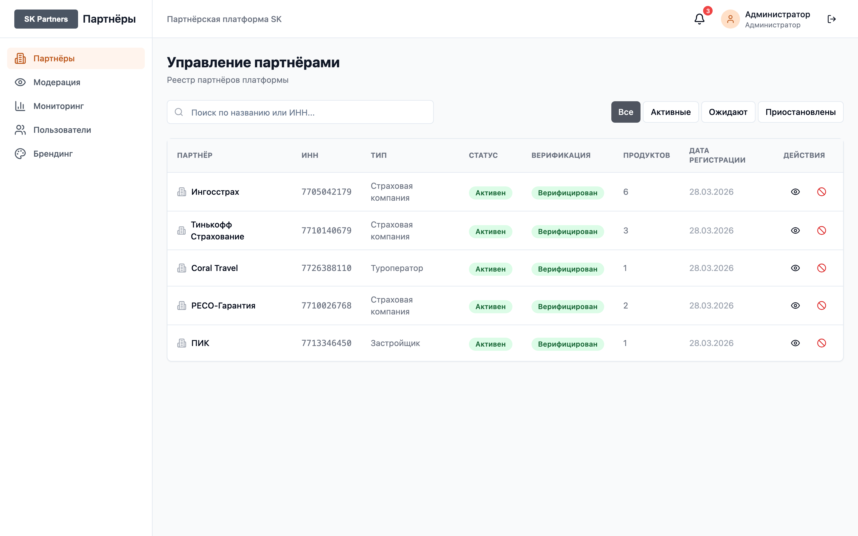Suspend ПИК with red block icon
The height and width of the screenshot is (536, 858).
pyautogui.click(x=821, y=343)
